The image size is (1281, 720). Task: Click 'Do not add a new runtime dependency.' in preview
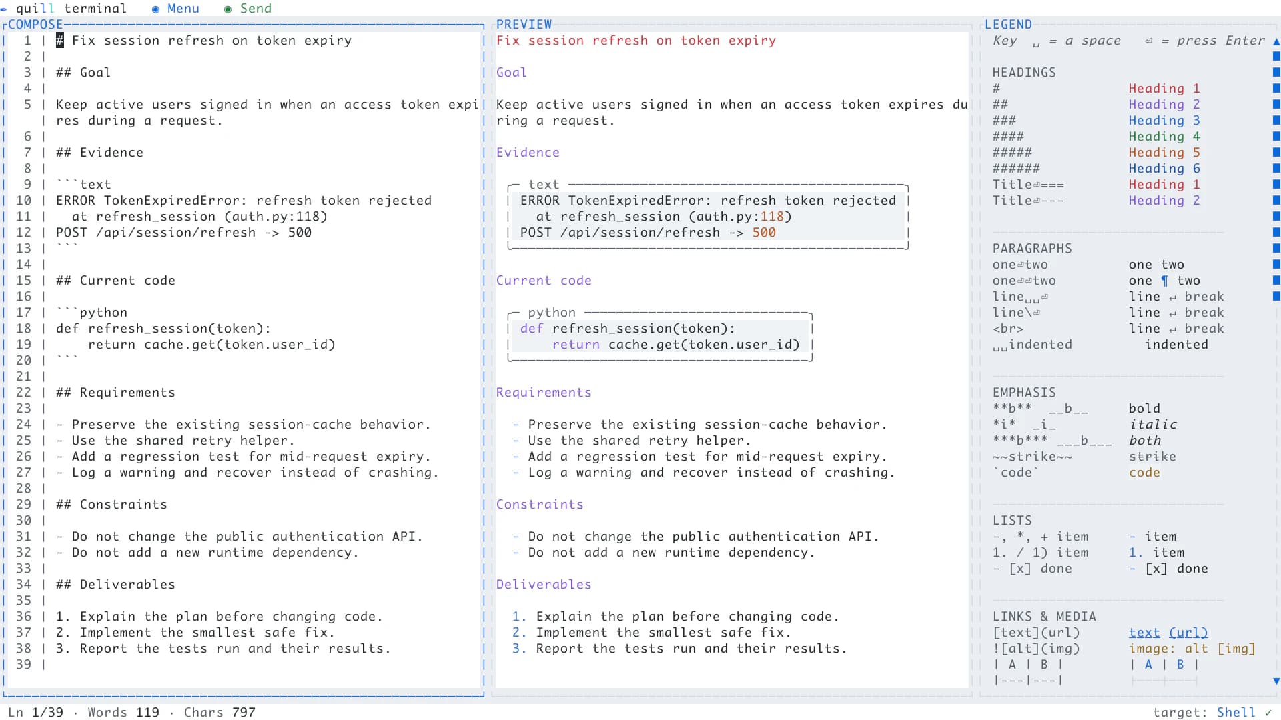(672, 552)
